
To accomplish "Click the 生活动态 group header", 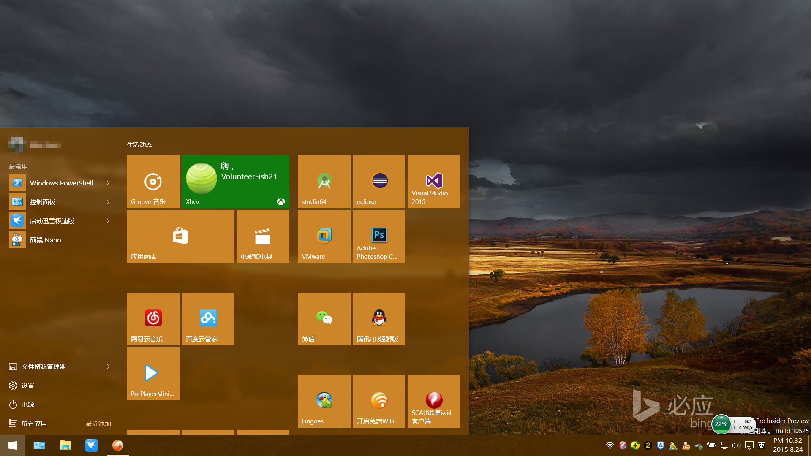I will 139,145.
